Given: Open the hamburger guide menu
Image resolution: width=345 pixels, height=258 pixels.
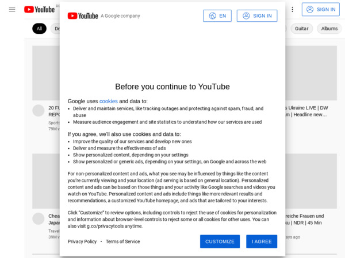Looking at the screenshot, I should coord(12,9).
